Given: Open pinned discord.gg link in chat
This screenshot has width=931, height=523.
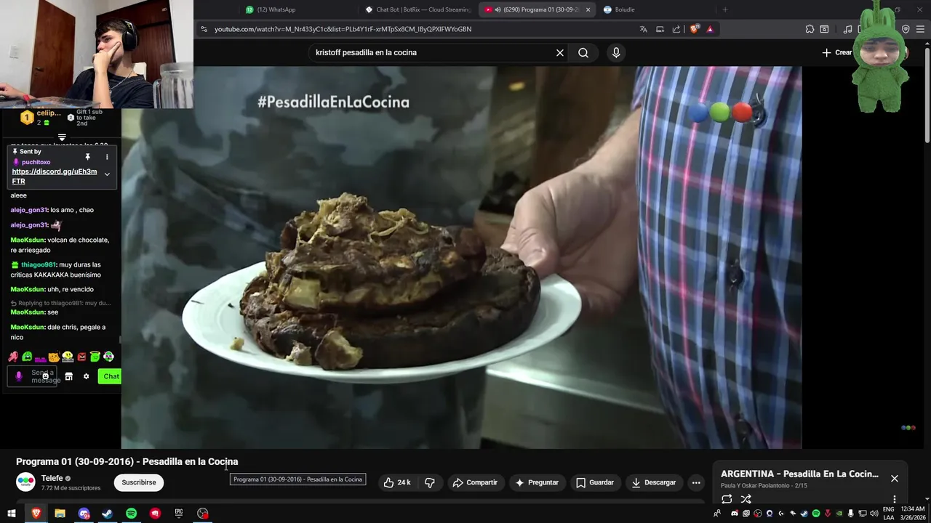Looking at the screenshot, I should [55, 177].
